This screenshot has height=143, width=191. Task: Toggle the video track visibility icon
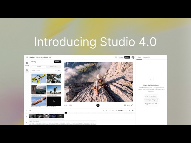coord(26,117)
